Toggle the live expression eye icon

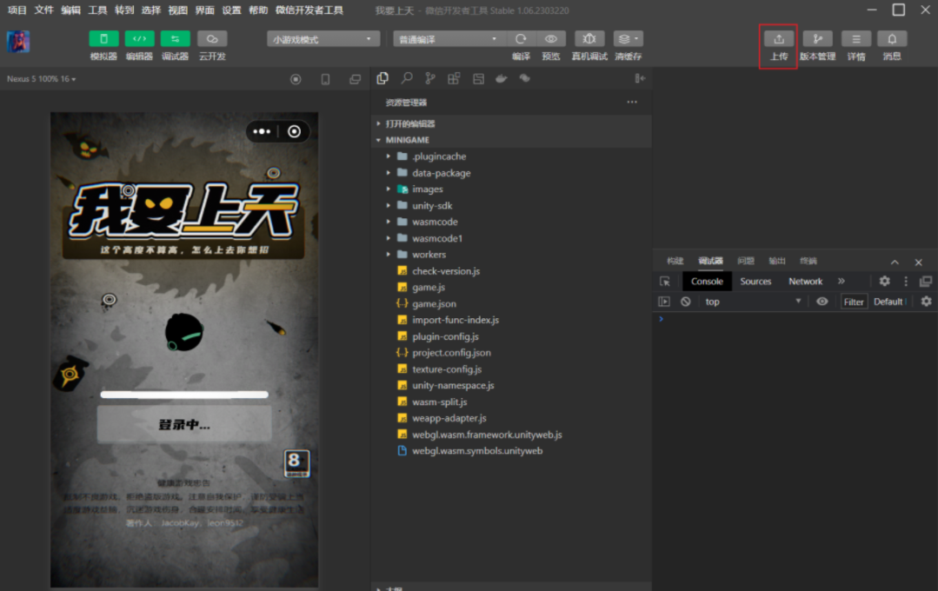[x=822, y=302]
